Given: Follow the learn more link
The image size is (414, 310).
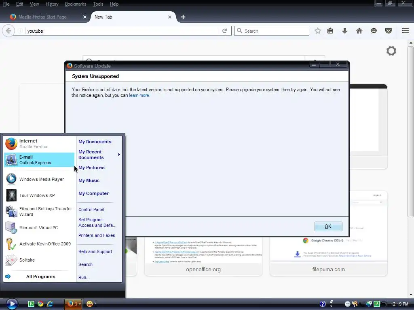Looking at the screenshot, I should (139, 95).
